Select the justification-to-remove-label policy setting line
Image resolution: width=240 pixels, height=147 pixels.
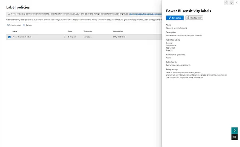196,75
